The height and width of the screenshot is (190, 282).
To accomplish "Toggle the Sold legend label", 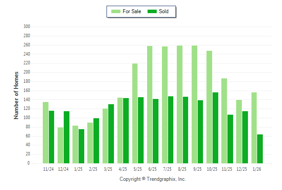I will [x=164, y=11].
